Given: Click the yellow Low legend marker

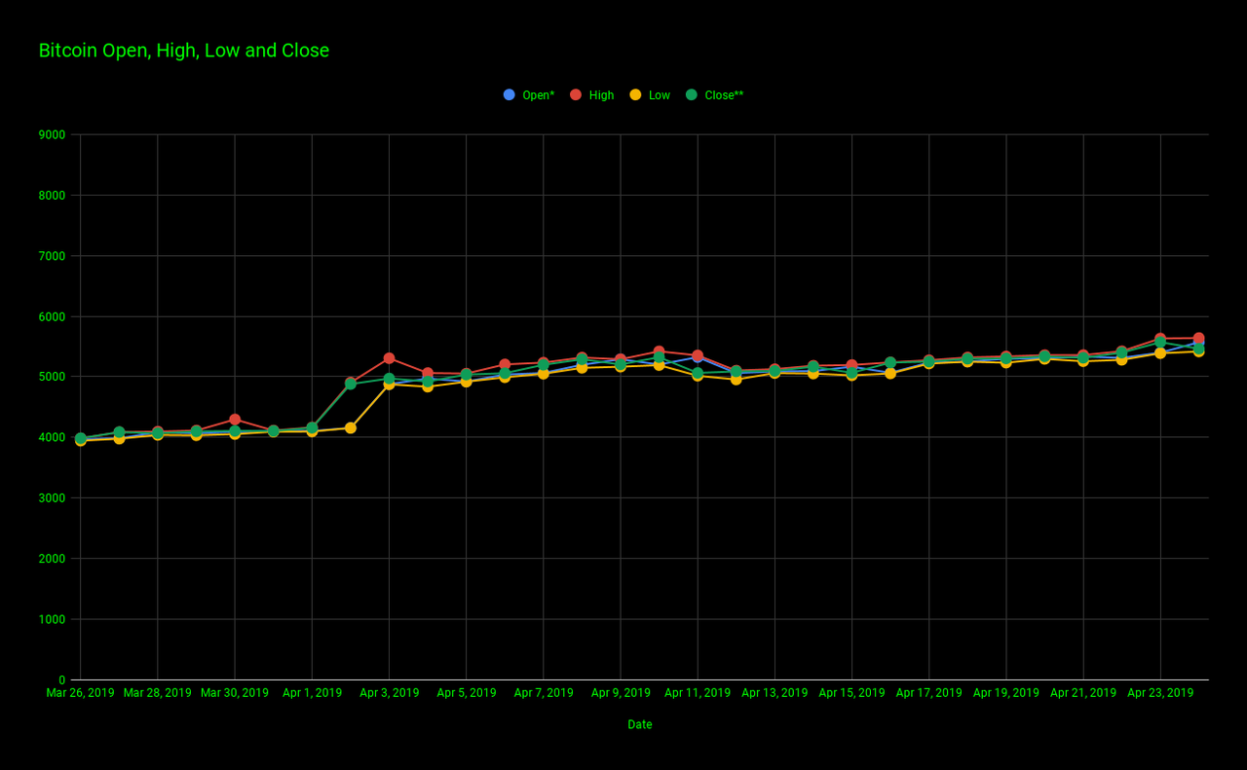Looking at the screenshot, I should 635,94.
